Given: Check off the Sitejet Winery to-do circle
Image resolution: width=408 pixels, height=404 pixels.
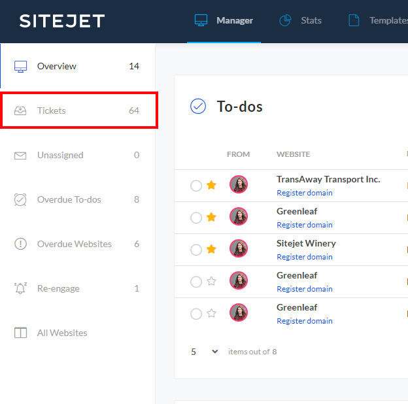Looking at the screenshot, I should [196, 250].
